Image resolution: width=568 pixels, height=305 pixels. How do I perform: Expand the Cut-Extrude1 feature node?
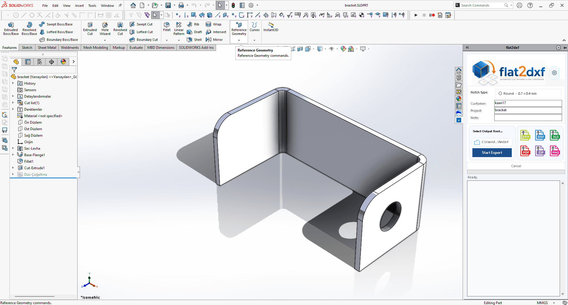click(13, 168)
